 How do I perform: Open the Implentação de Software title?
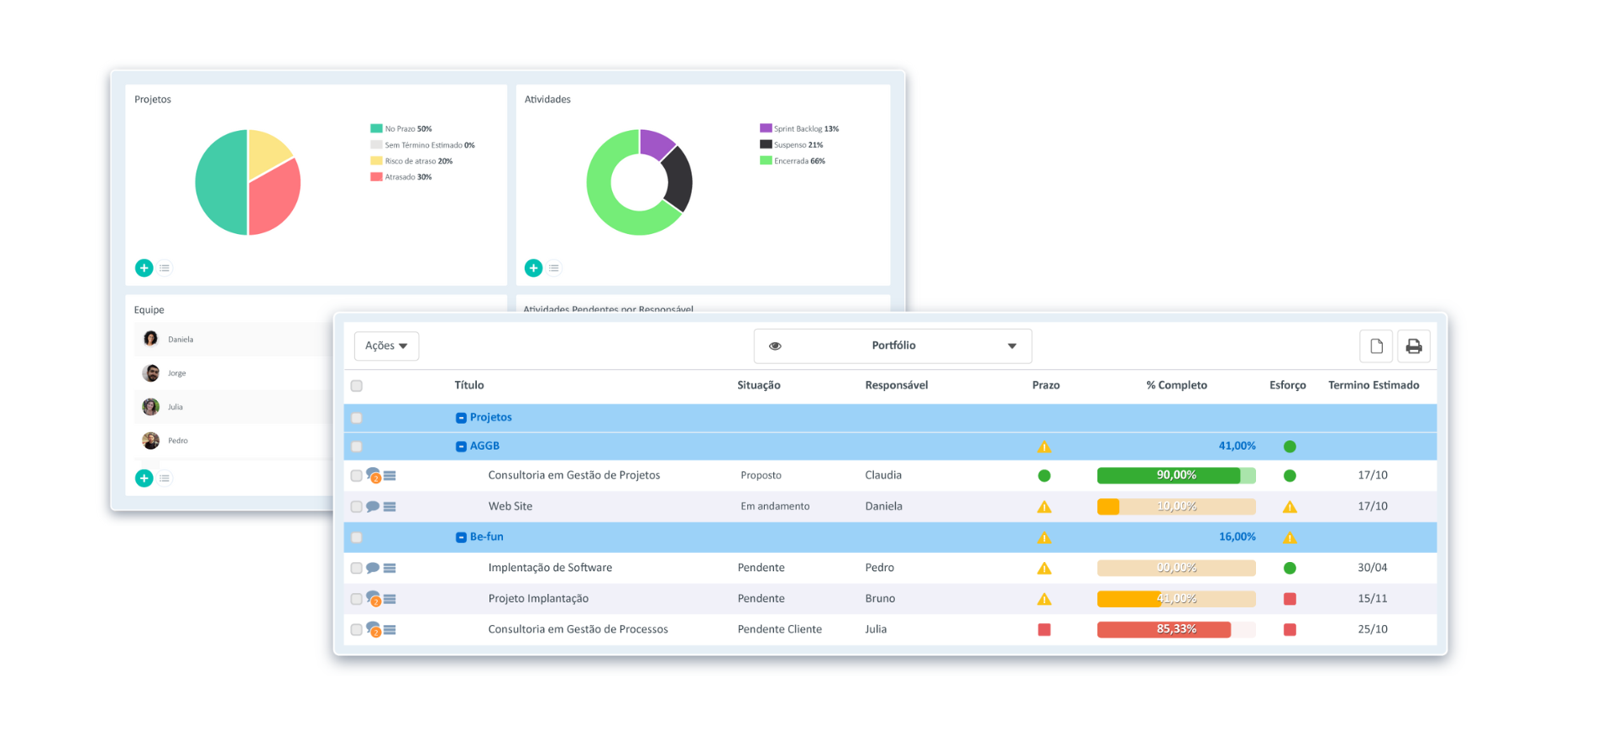pos(550,567)
